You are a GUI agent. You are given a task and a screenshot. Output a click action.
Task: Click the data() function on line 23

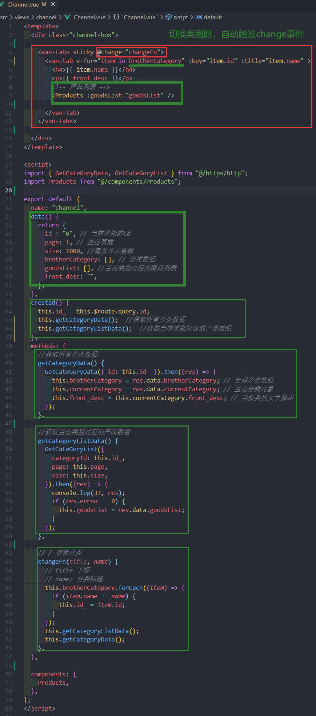(41, 216)
